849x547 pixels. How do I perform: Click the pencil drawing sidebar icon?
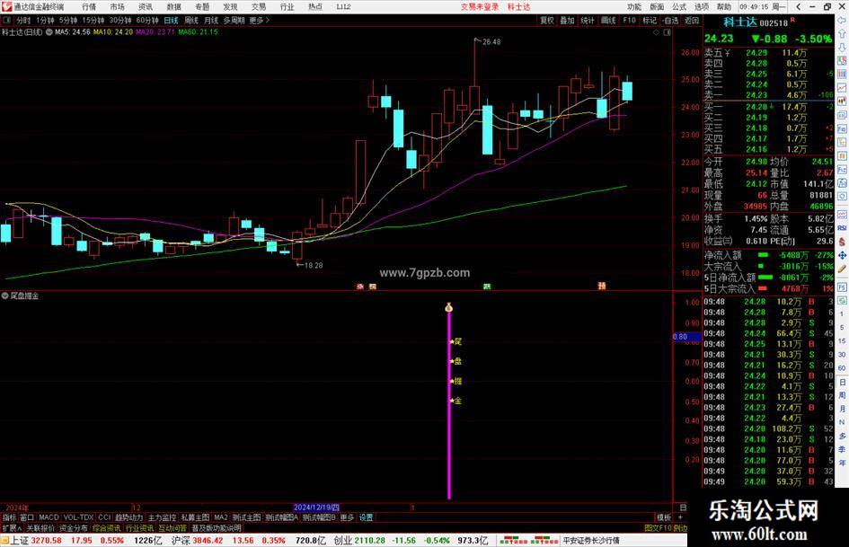pyautogui.click(x=842, y=269)
